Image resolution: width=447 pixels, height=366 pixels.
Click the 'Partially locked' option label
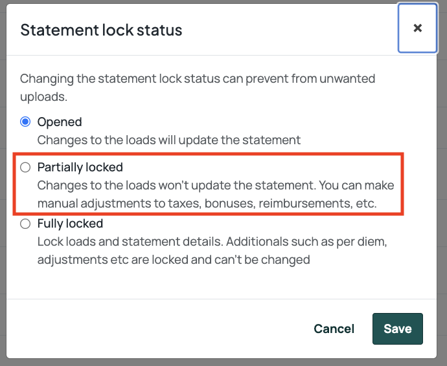[80, 167]
